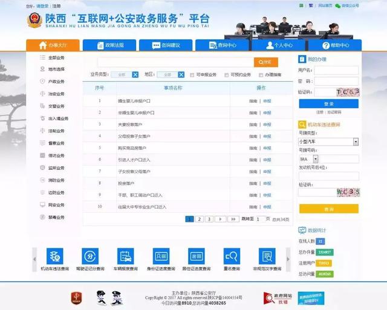The image size is (387, 310).
Task: Click the 忘记密码 link
Action: (334, 112)
